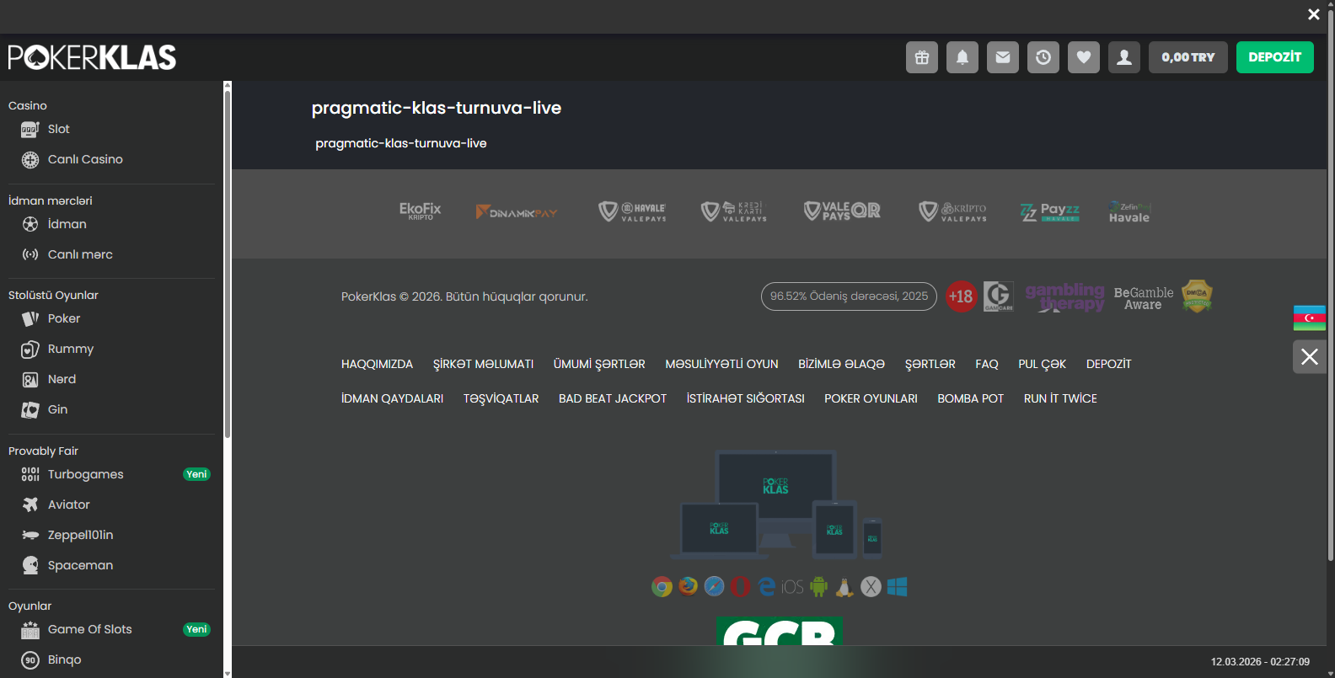Open the ÜMUMİ ŞƏRTLƏR footer link

click(x=599, y=364)
